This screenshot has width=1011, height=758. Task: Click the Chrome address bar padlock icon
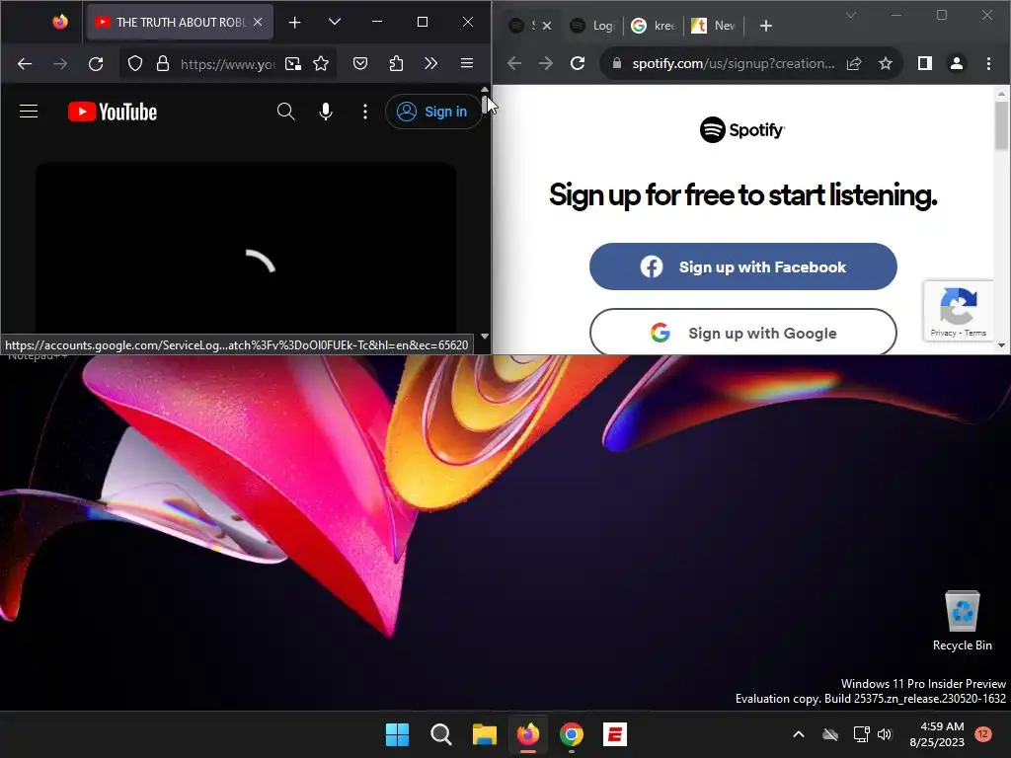(617, 63)
